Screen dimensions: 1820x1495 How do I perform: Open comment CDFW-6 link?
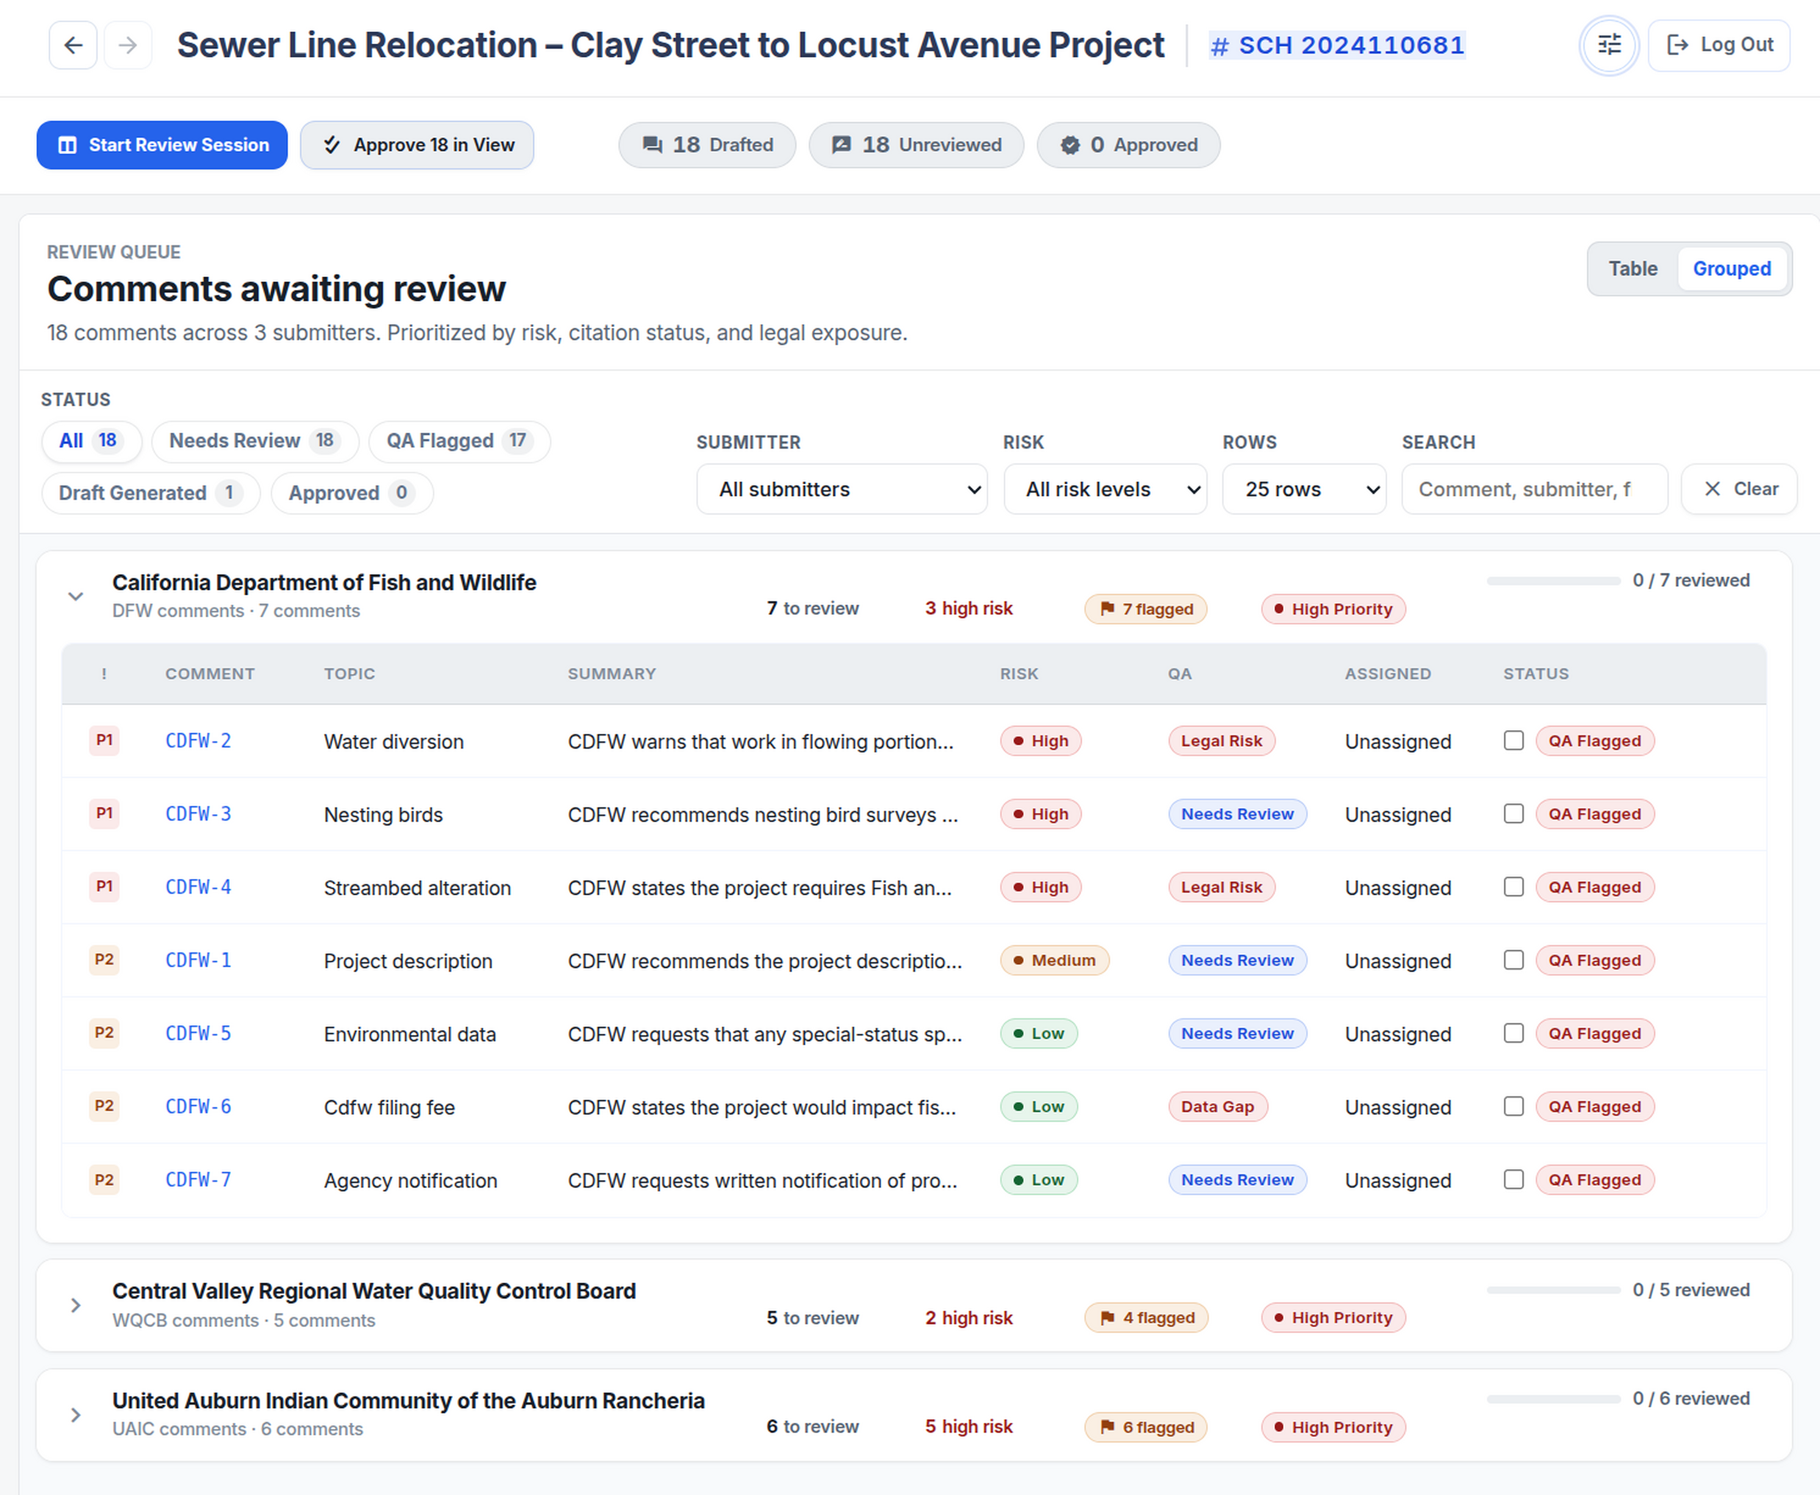pos(198,1107)
